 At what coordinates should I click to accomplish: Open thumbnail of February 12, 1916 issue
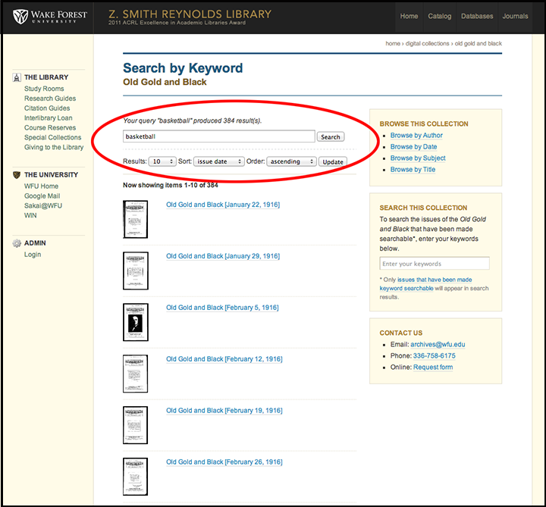click(x=136, y=374)
